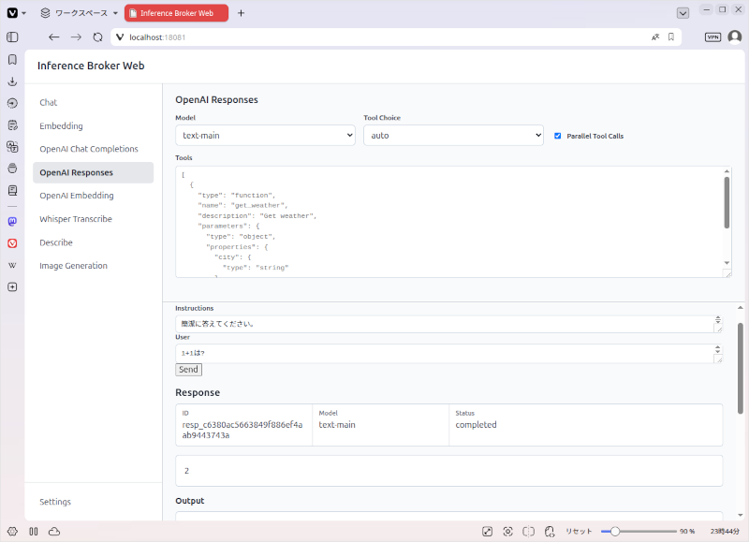The width and height of the screenshot is (749, 542).
Task: Click the lower panel vertical scrollbar
Action: 740,368
